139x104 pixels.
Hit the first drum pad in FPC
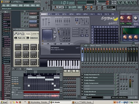pos(18,47)
